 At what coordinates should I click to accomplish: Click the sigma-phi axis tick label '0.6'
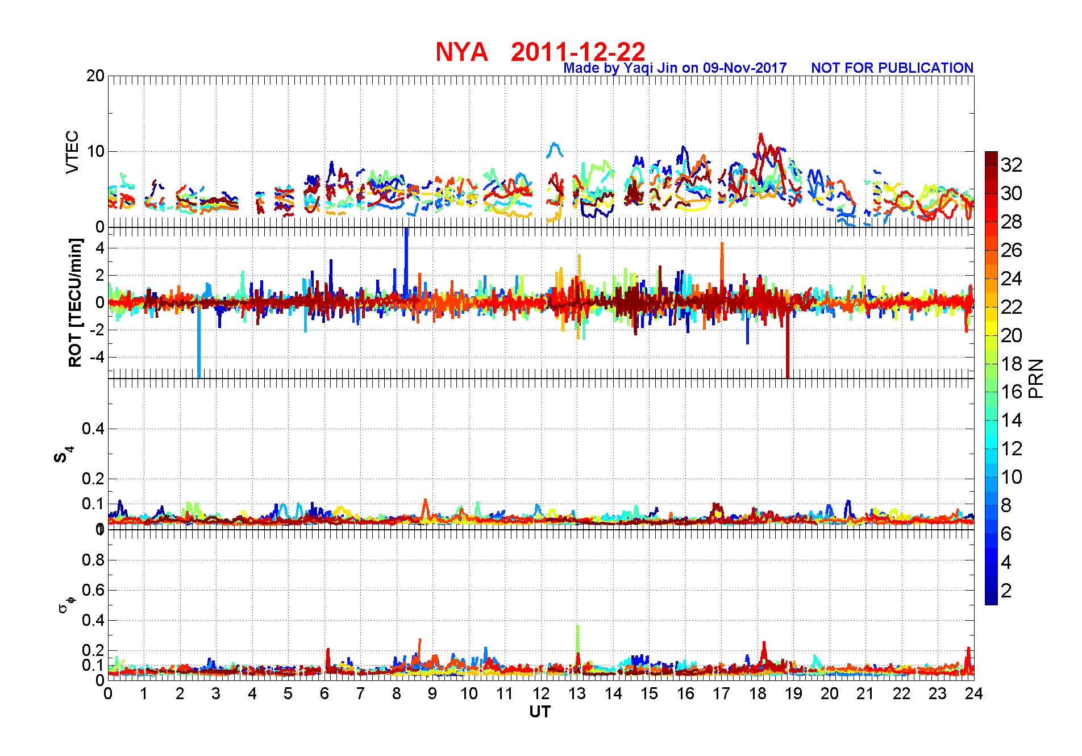pyautogui.click(x=93, y=590)
